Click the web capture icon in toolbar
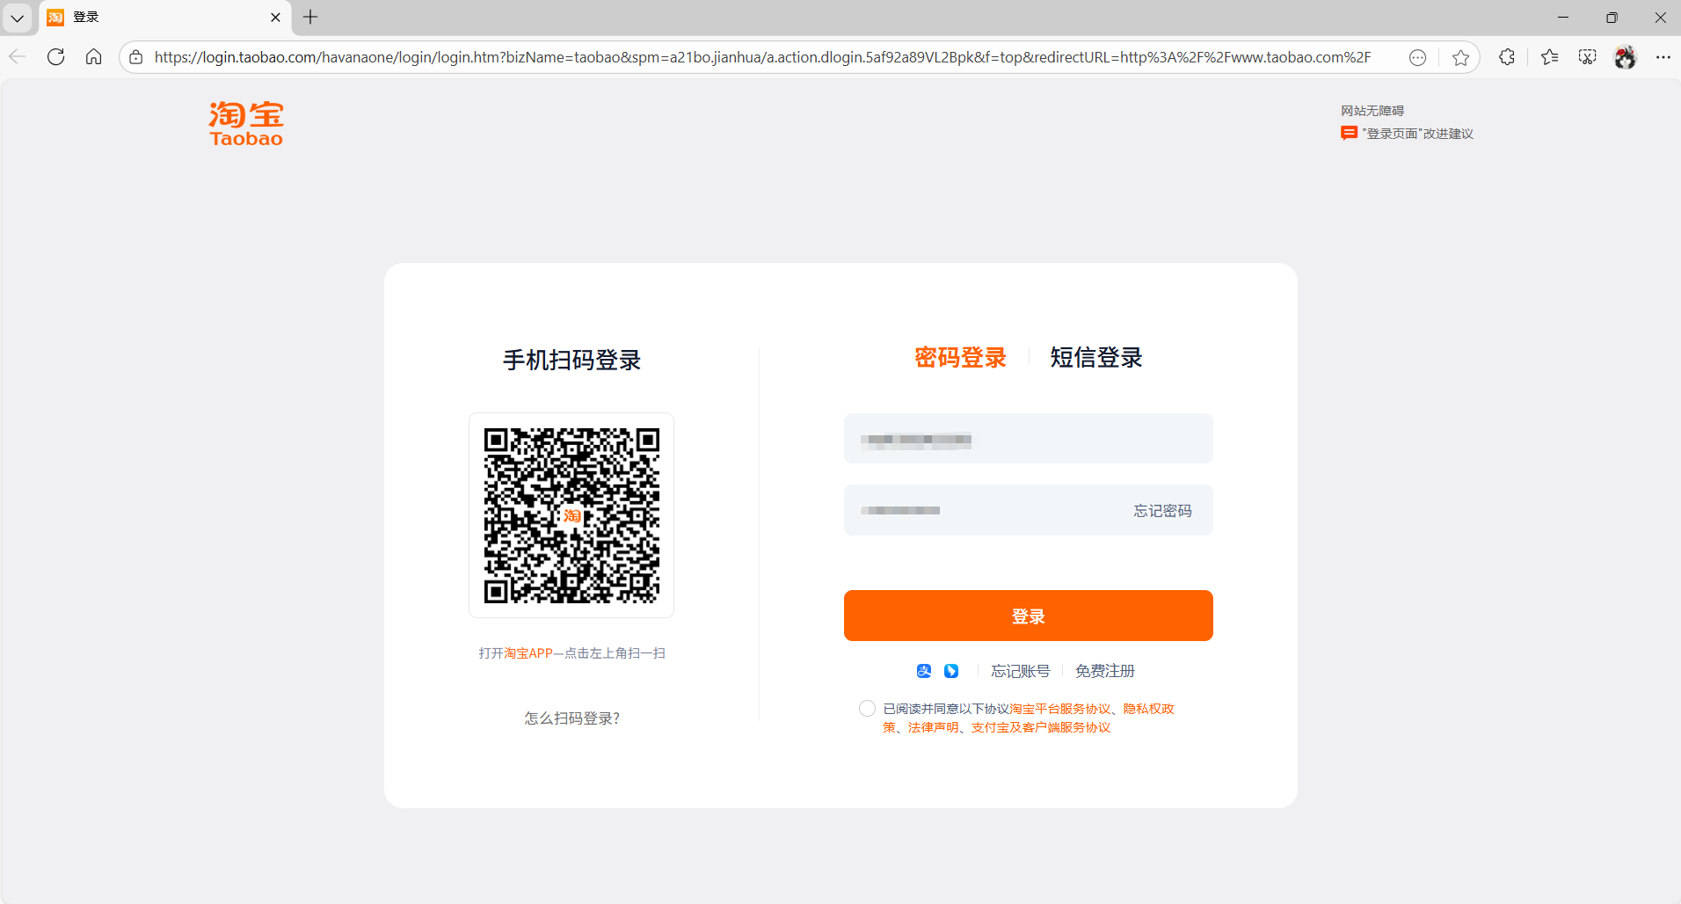1681x904 pixels. [1588, 56]
